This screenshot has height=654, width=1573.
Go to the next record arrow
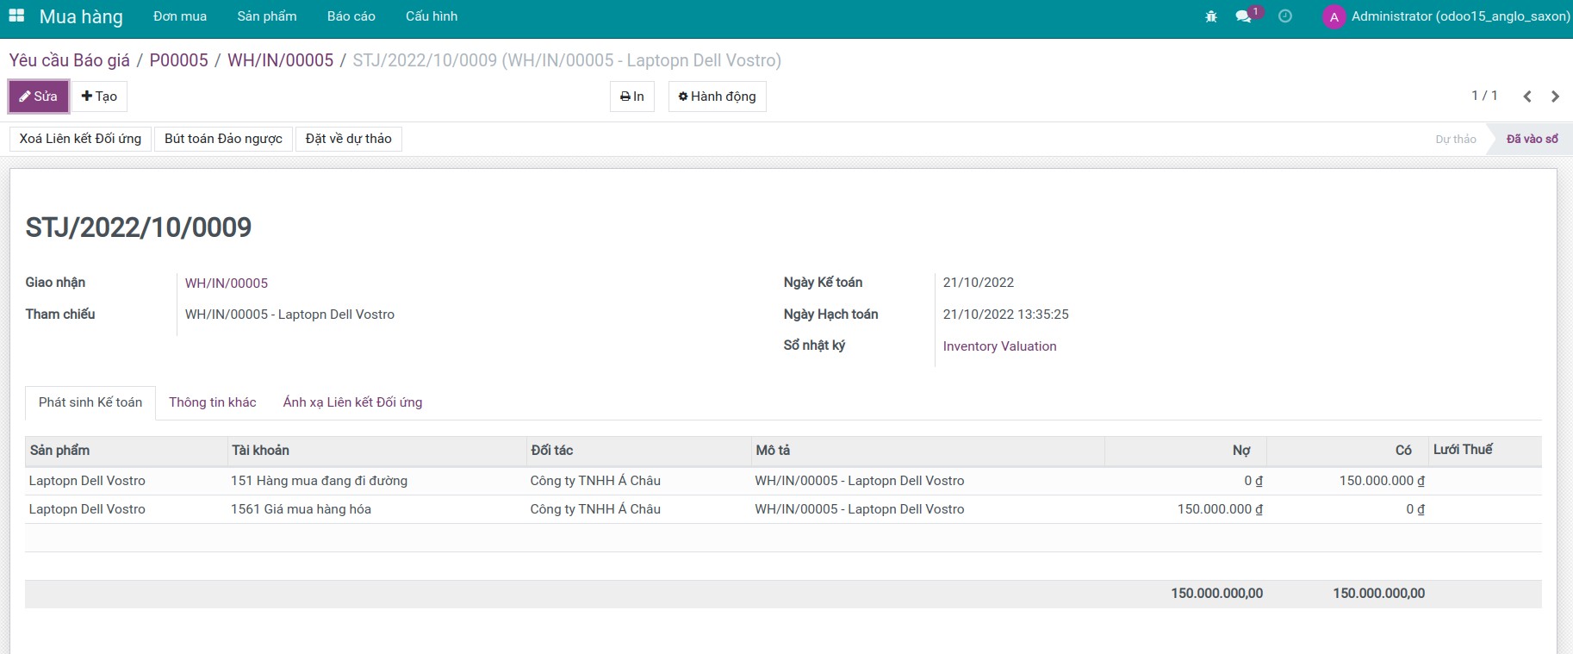[1555, 97]
